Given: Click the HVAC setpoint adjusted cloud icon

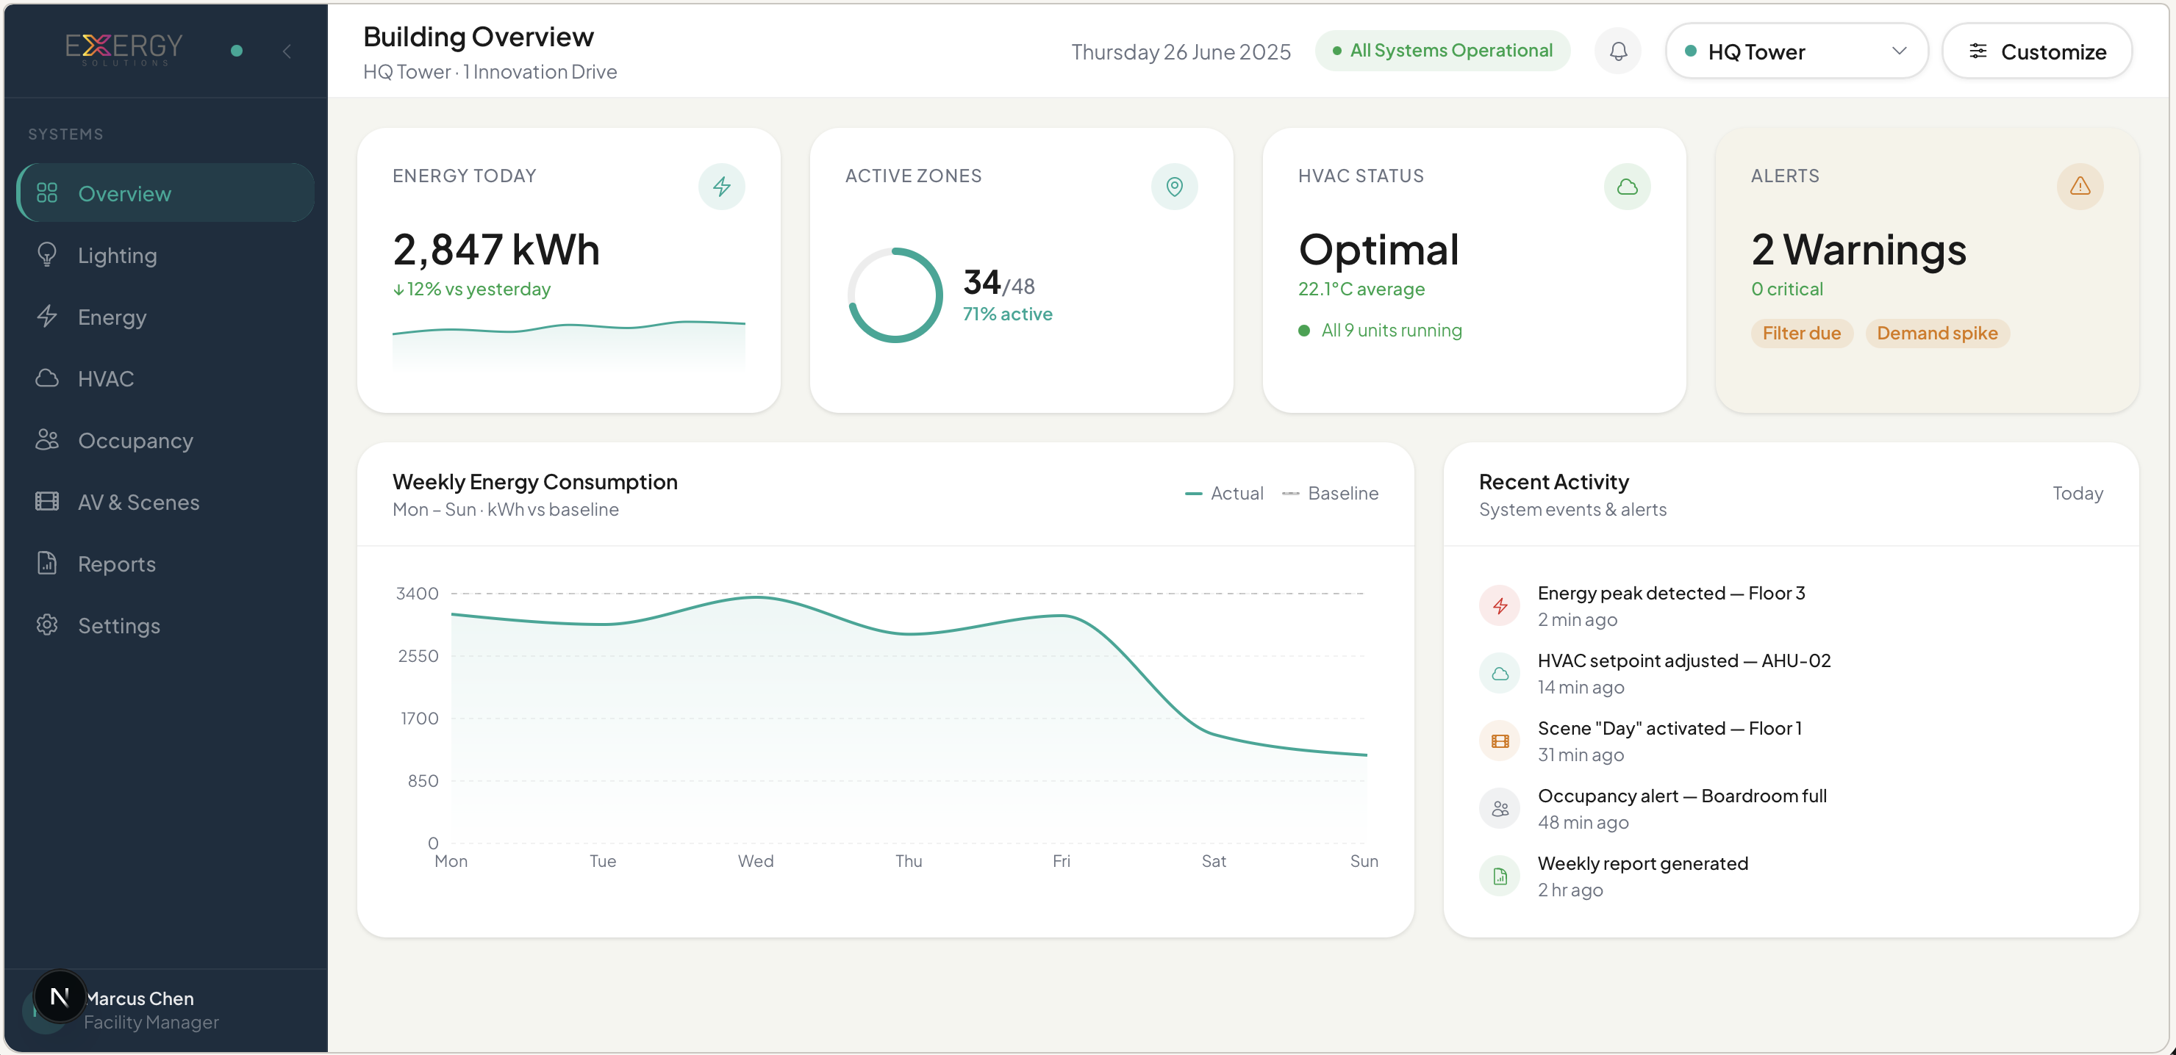Looking at the screenshot, I should pos(1500,674).
